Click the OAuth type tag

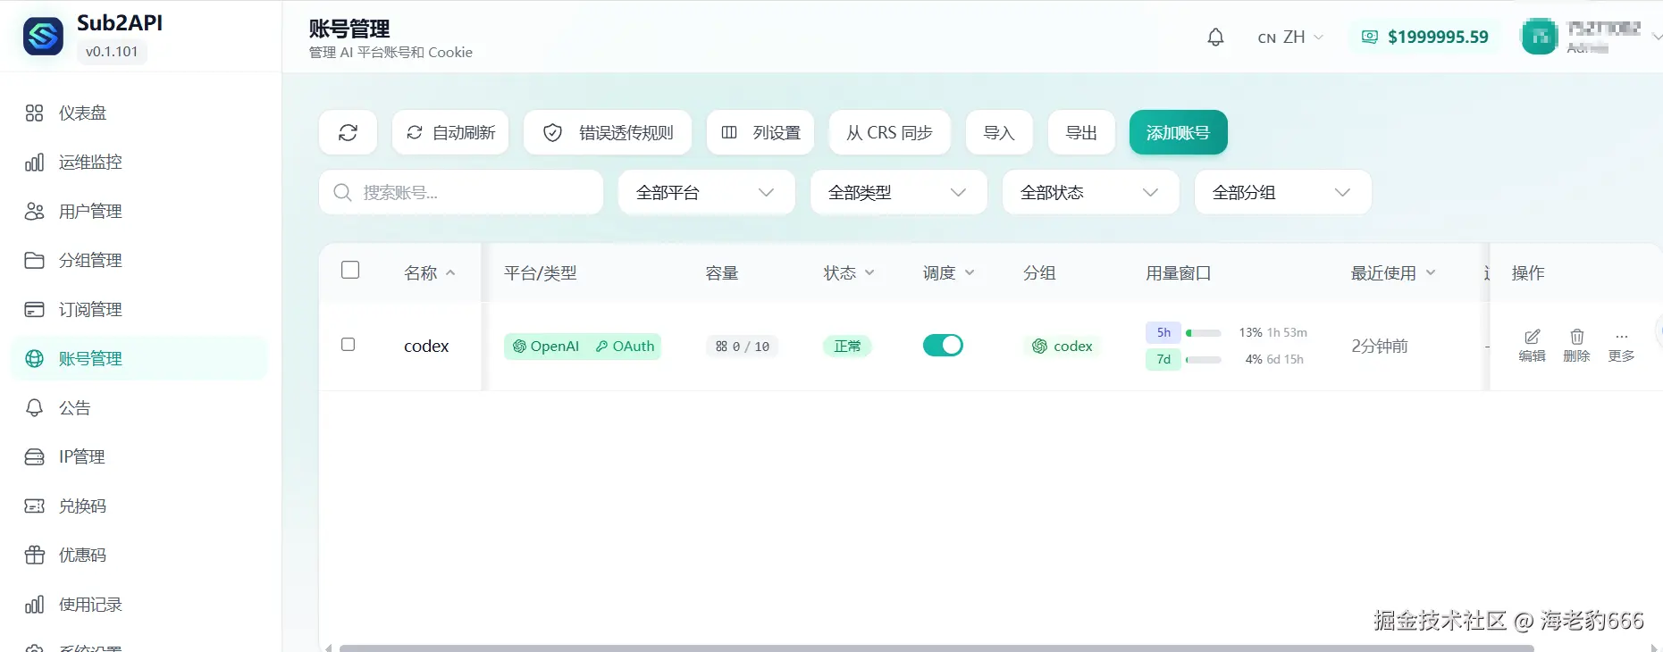pyautogui.click(x=625, y=347)
